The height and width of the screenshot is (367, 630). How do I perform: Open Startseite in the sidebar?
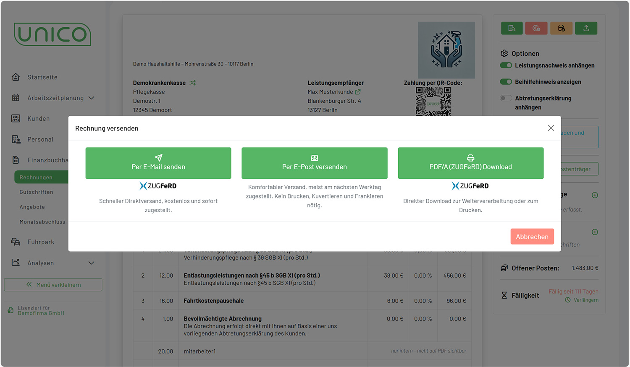point(42,77)
